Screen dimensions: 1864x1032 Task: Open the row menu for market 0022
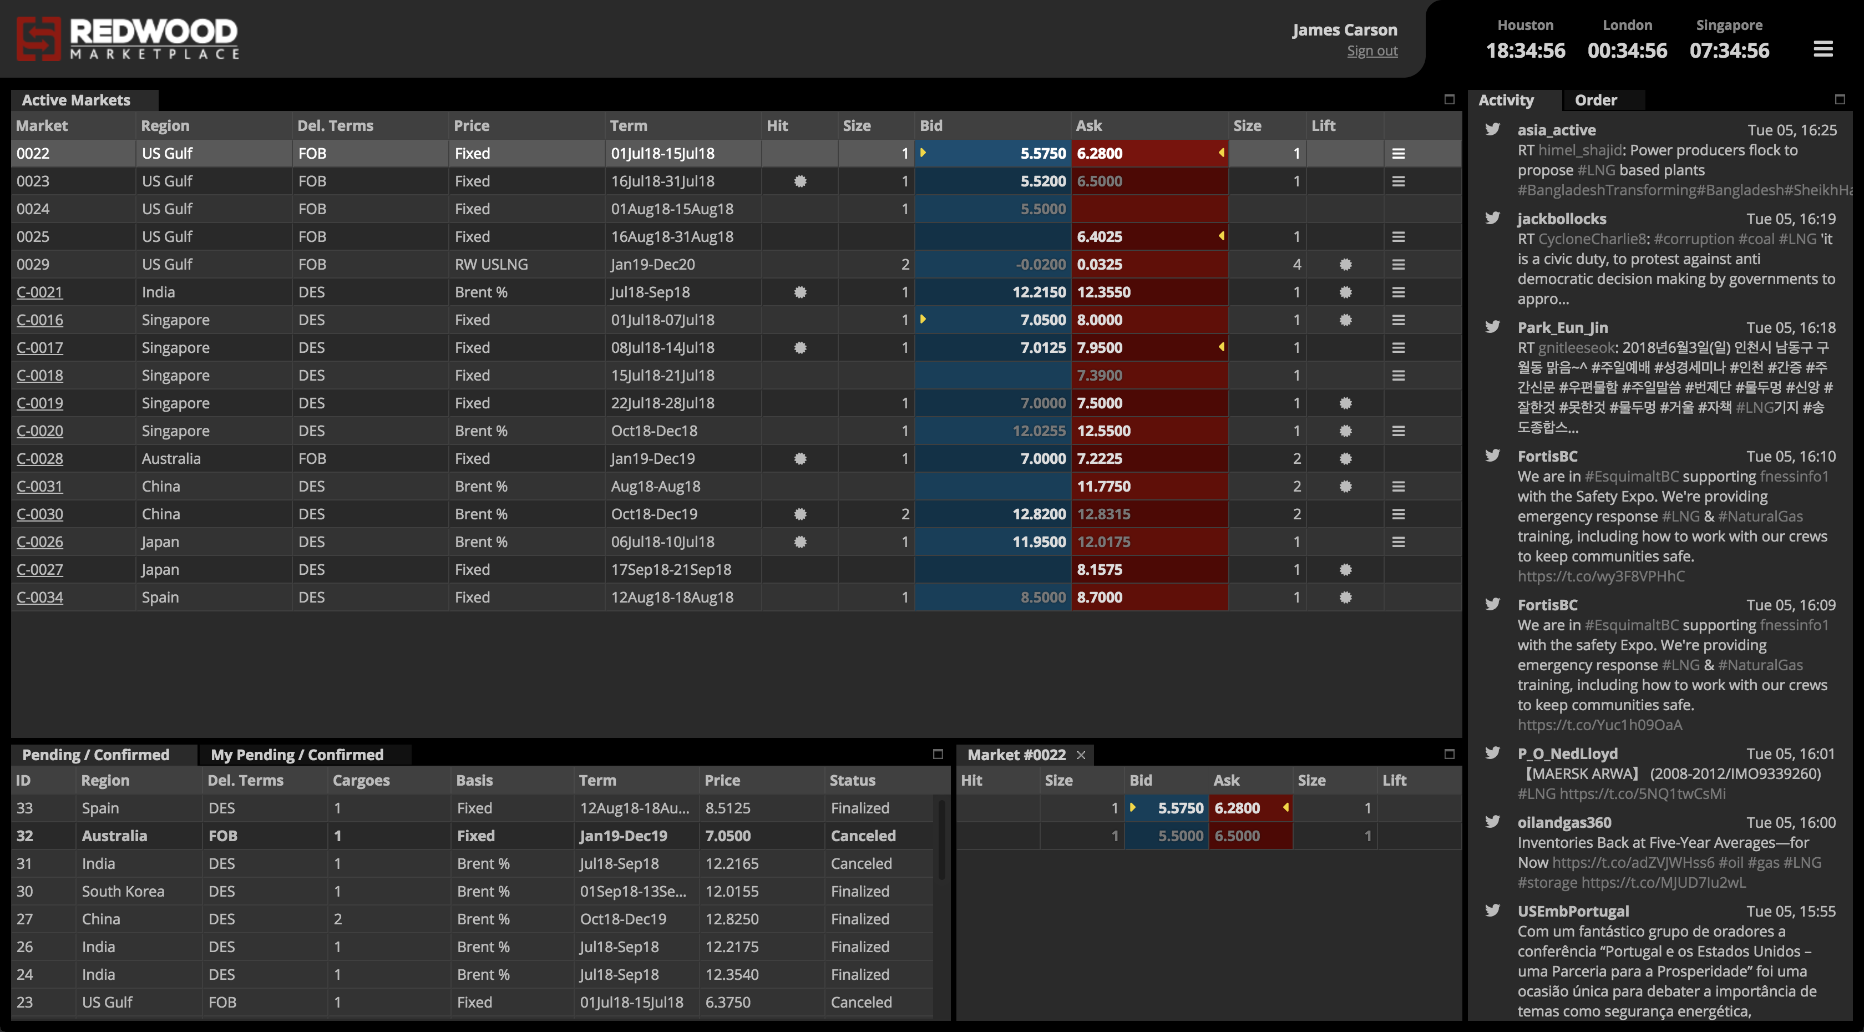(x=1398, y=154)
